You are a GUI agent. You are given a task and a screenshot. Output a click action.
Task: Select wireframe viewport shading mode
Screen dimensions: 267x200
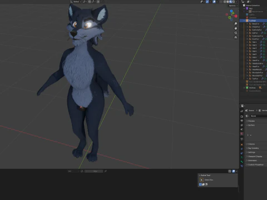coord(225,2)
